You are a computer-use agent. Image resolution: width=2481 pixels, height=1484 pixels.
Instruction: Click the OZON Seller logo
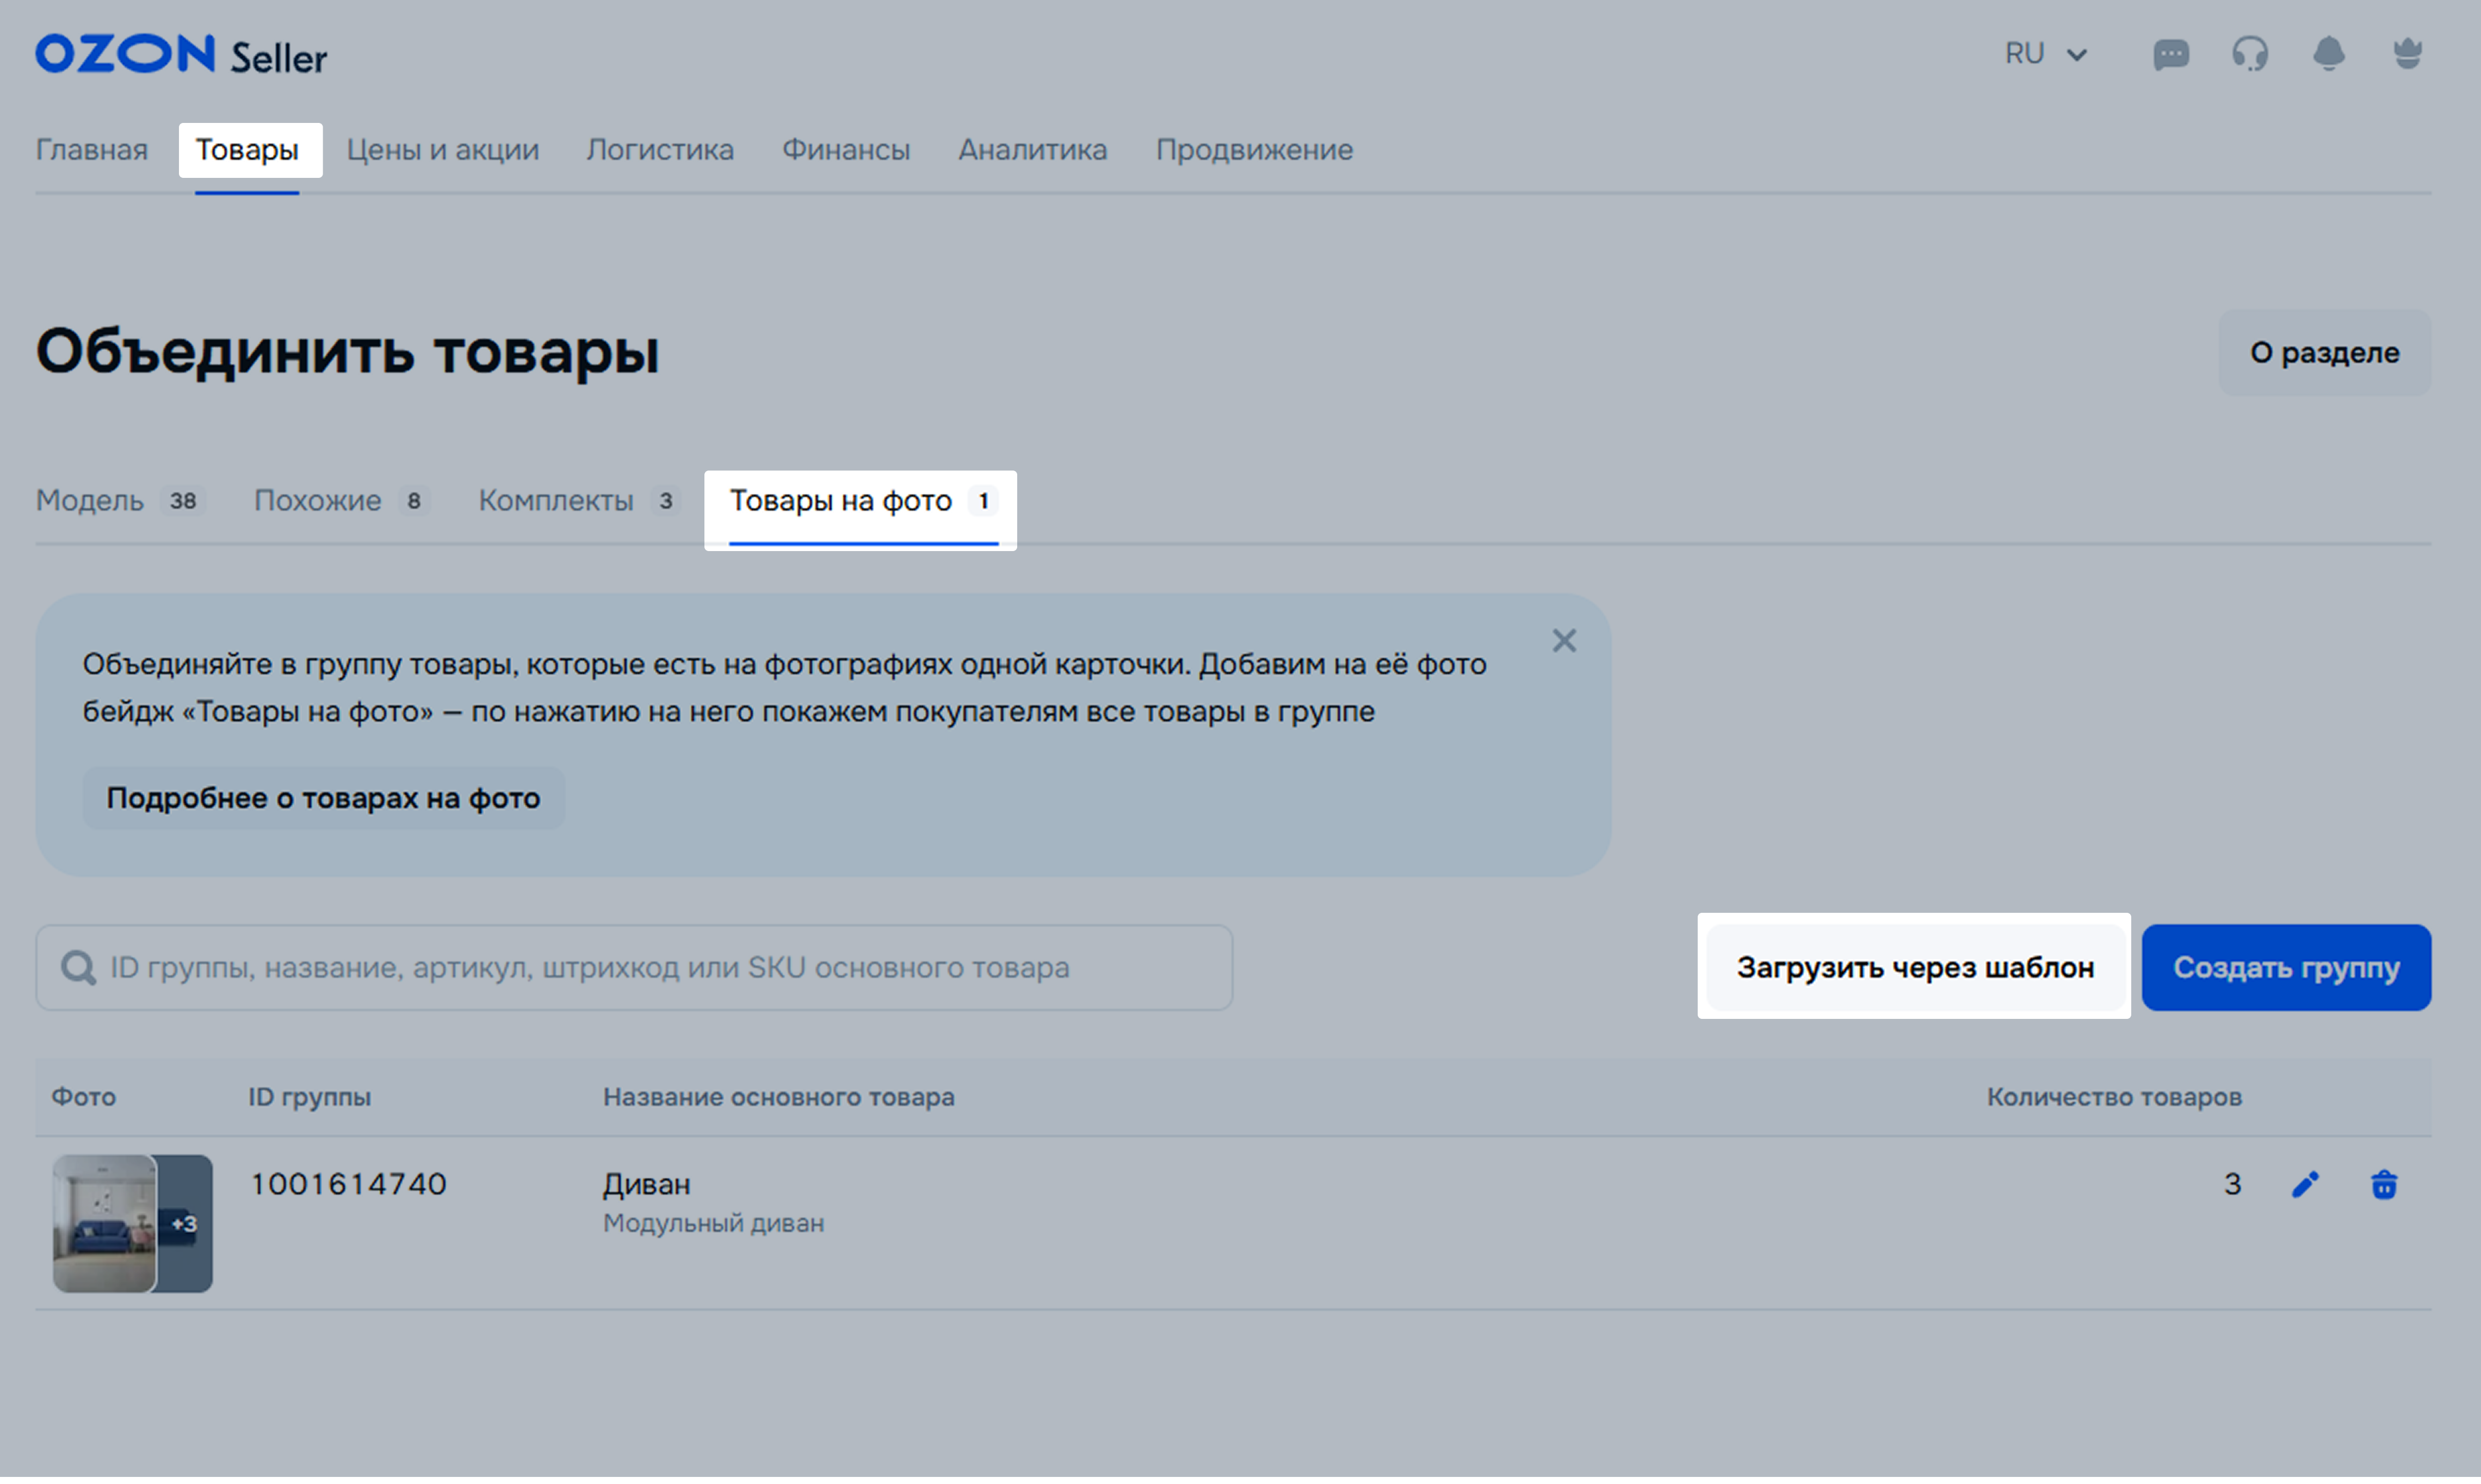(x=181, y=55)
